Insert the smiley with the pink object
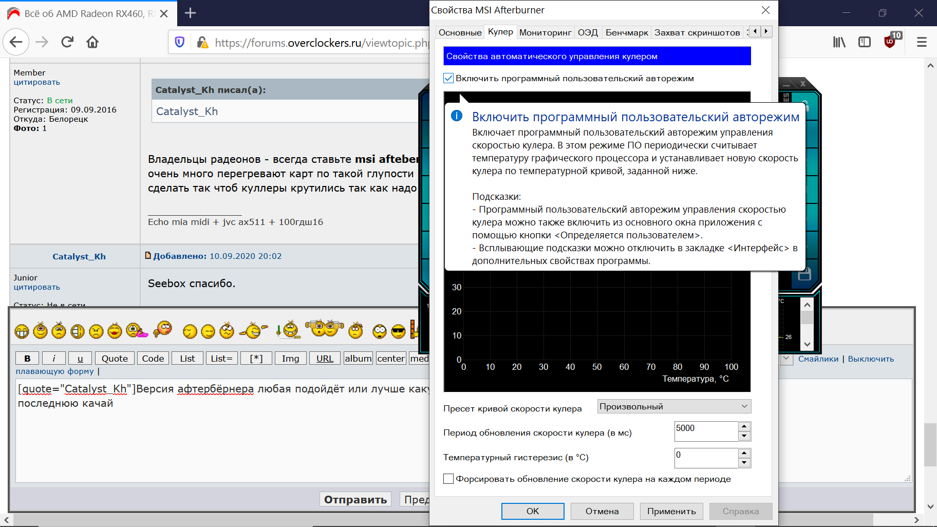Viewport: 937px width, 527px height. point(137,330)
